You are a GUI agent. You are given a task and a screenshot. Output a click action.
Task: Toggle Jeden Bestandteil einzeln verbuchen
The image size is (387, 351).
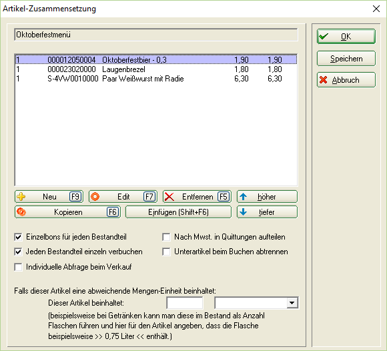[18, 252]
